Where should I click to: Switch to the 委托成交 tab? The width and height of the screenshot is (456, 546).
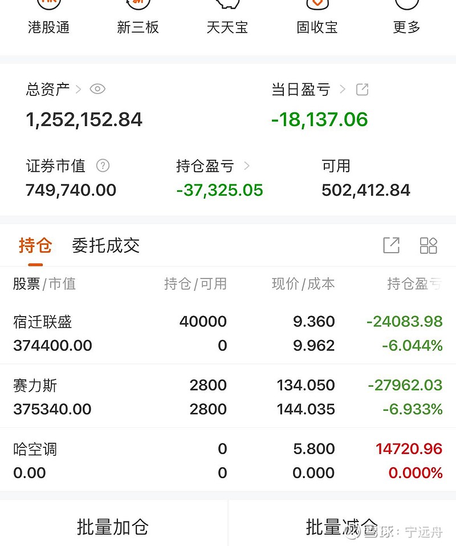click(x=105, y=246)
